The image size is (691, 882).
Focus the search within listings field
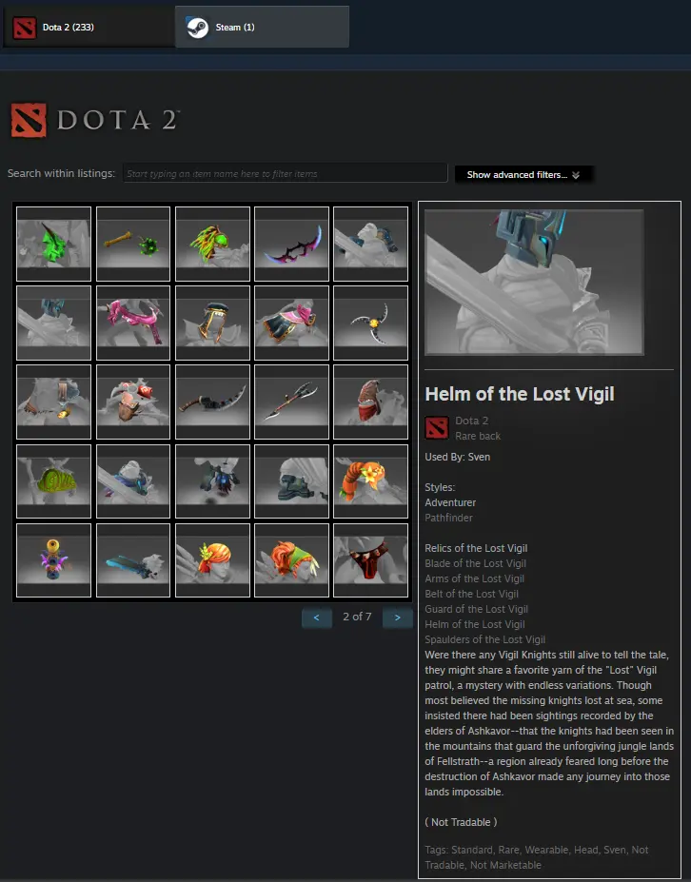[285, 173]
